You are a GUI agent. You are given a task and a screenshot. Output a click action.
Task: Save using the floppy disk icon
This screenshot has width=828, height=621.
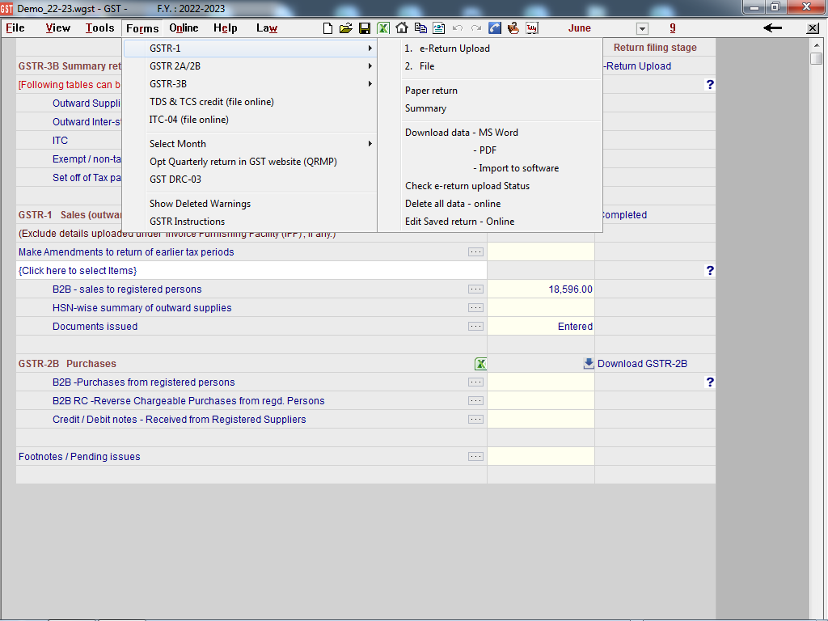pos(365,28)
